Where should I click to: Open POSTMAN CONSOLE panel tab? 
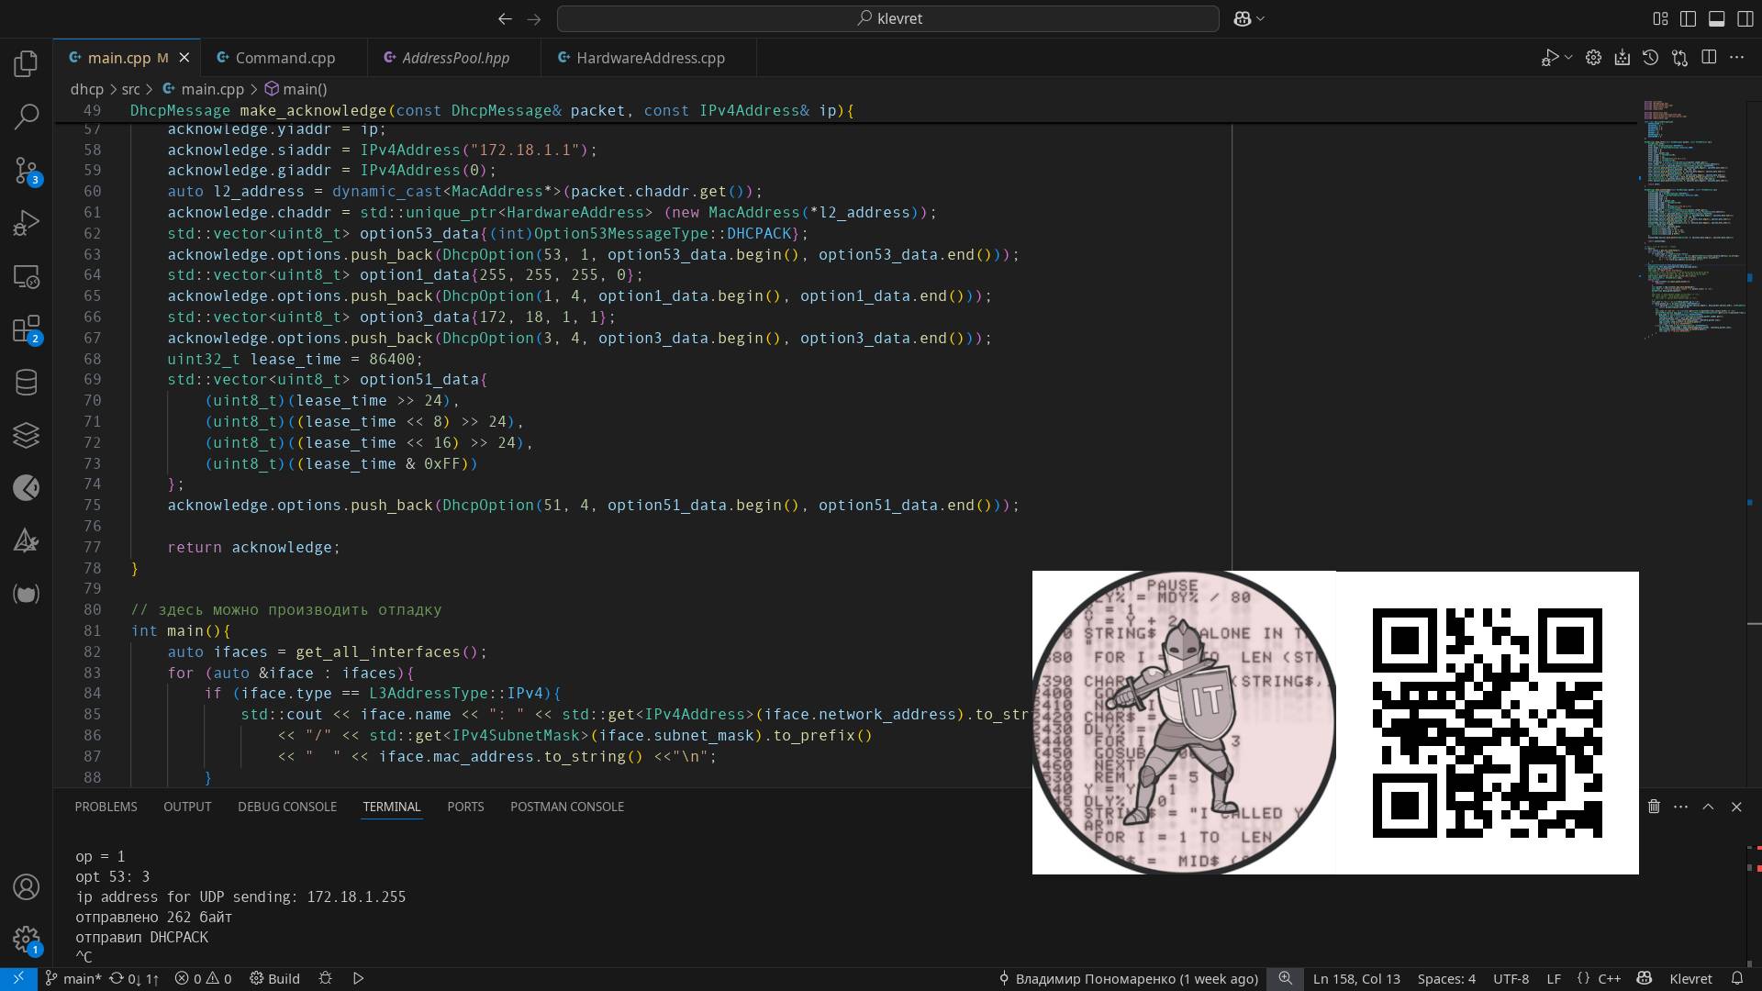[x=567, y=807]
